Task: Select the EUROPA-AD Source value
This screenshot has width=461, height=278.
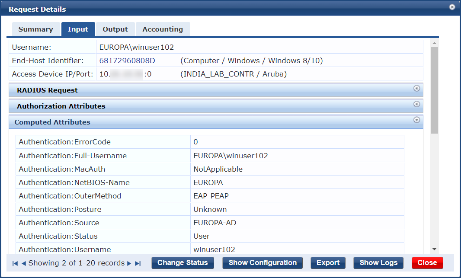Action: pos(215,223)
